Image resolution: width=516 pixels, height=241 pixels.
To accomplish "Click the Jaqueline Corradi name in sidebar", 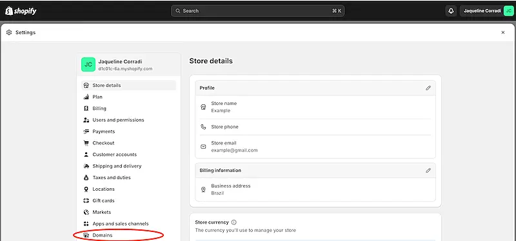I will [x=120, y=62].
